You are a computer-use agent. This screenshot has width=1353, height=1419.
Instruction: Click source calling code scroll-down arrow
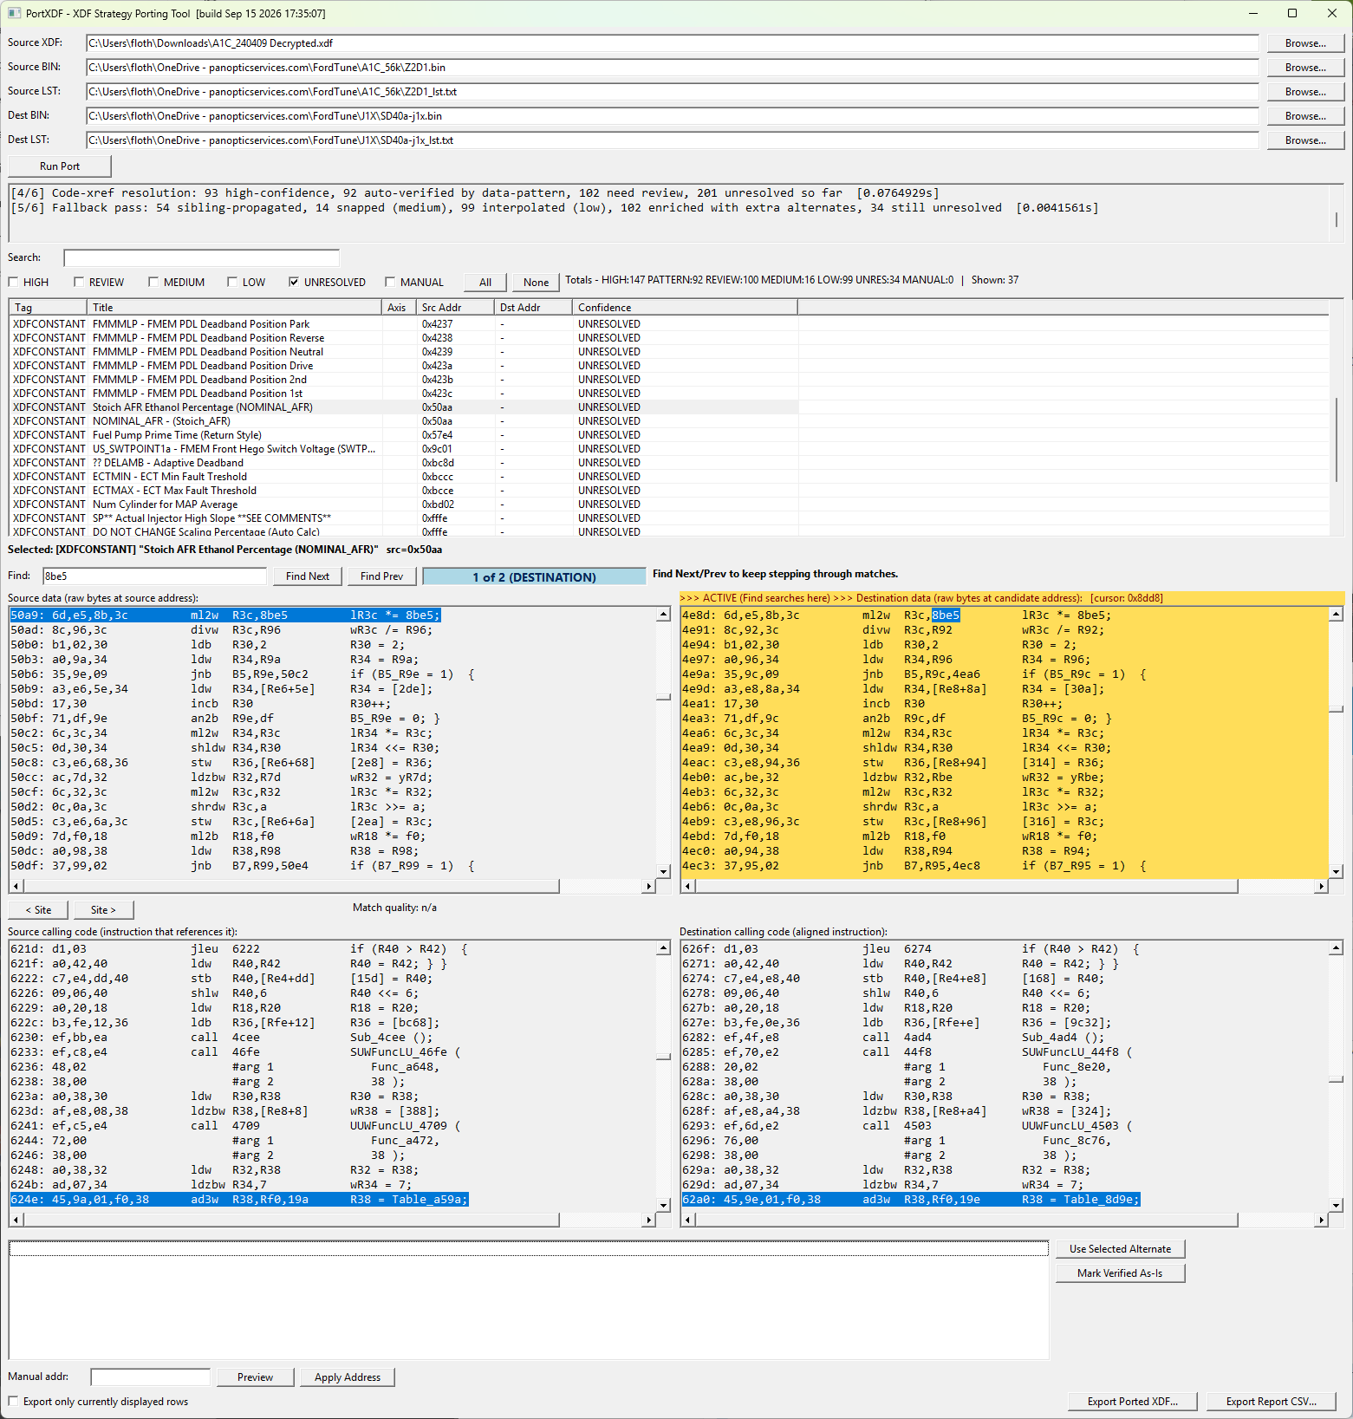pyautogui.click(x=664, y=1205)
